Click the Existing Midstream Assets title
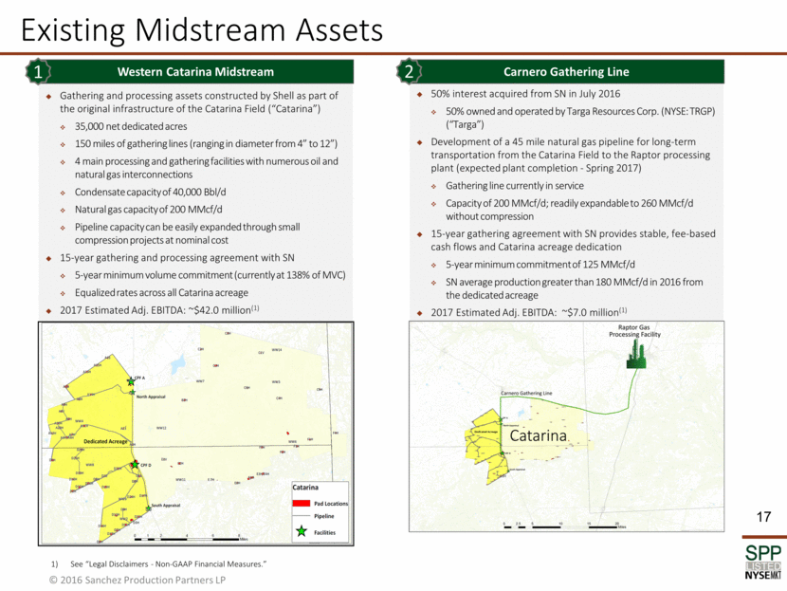 pyautogui.click(x=199, y=30)
